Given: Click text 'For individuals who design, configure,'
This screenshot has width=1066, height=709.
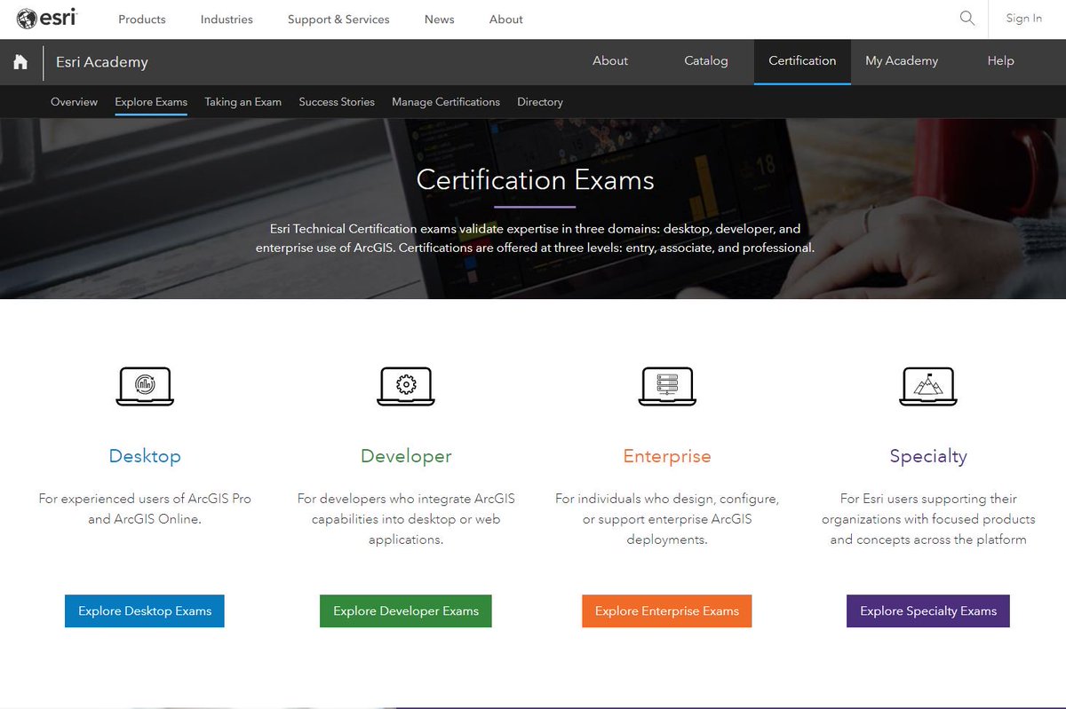Looking at the screenshot, I should tap(667, 499).
